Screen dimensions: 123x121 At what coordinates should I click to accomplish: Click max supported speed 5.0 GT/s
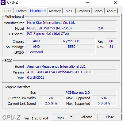point(104,104)
